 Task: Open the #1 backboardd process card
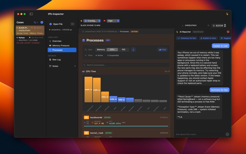click(x=126, y=121)
